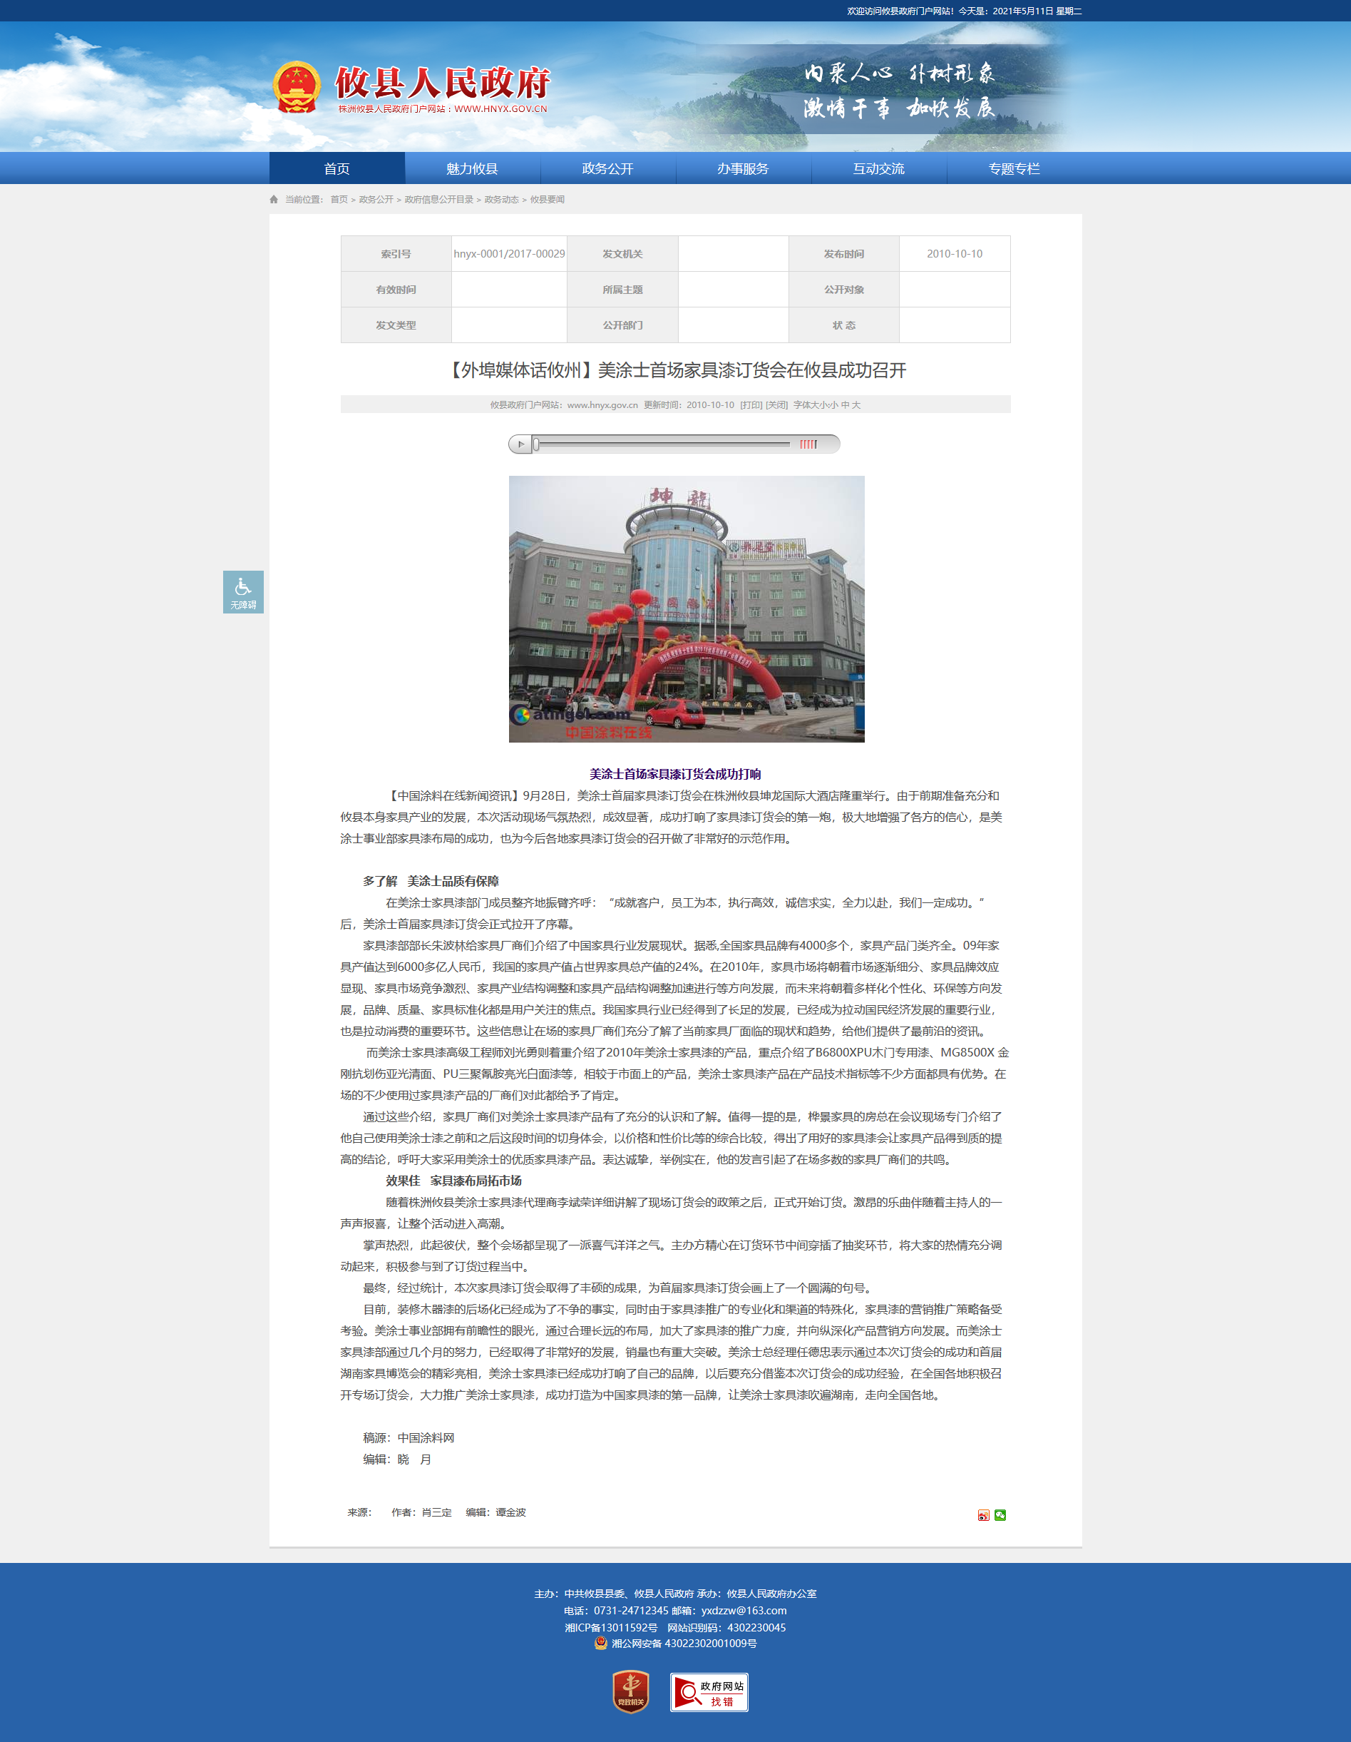Image resolution: width=1351 pixels, height=1742 pixels.
Task: Click the article headline 【外埠媒体话攸州】
Action: coord(675,370)
